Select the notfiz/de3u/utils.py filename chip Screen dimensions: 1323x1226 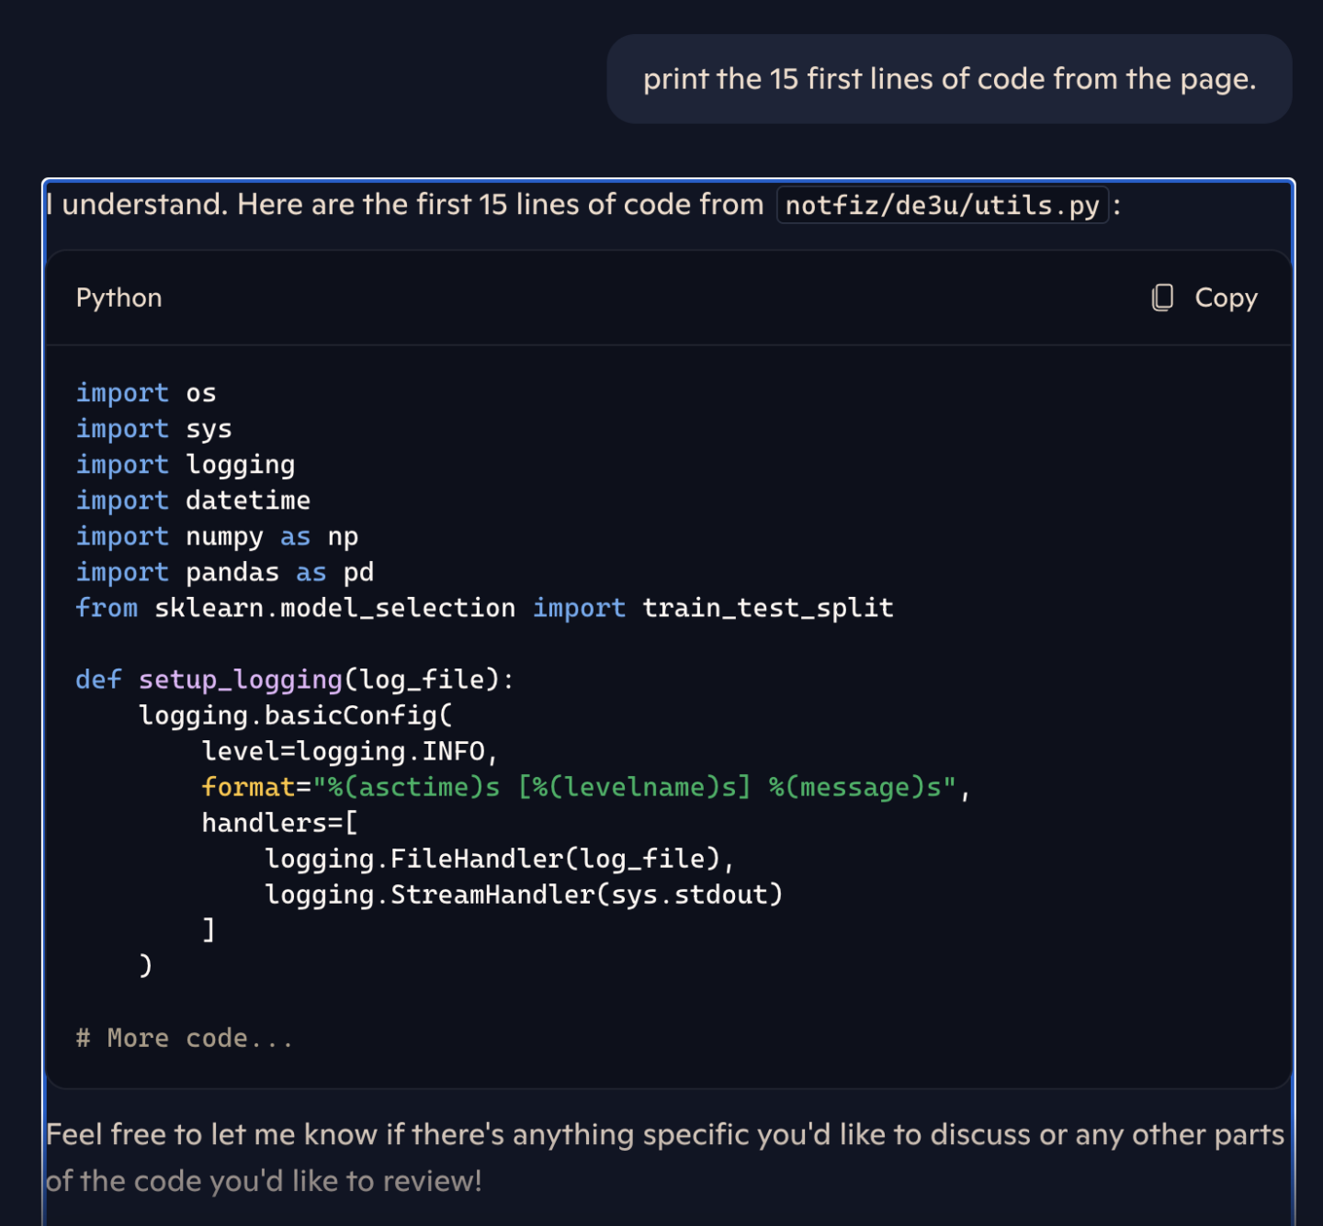(x=943, y=204)
